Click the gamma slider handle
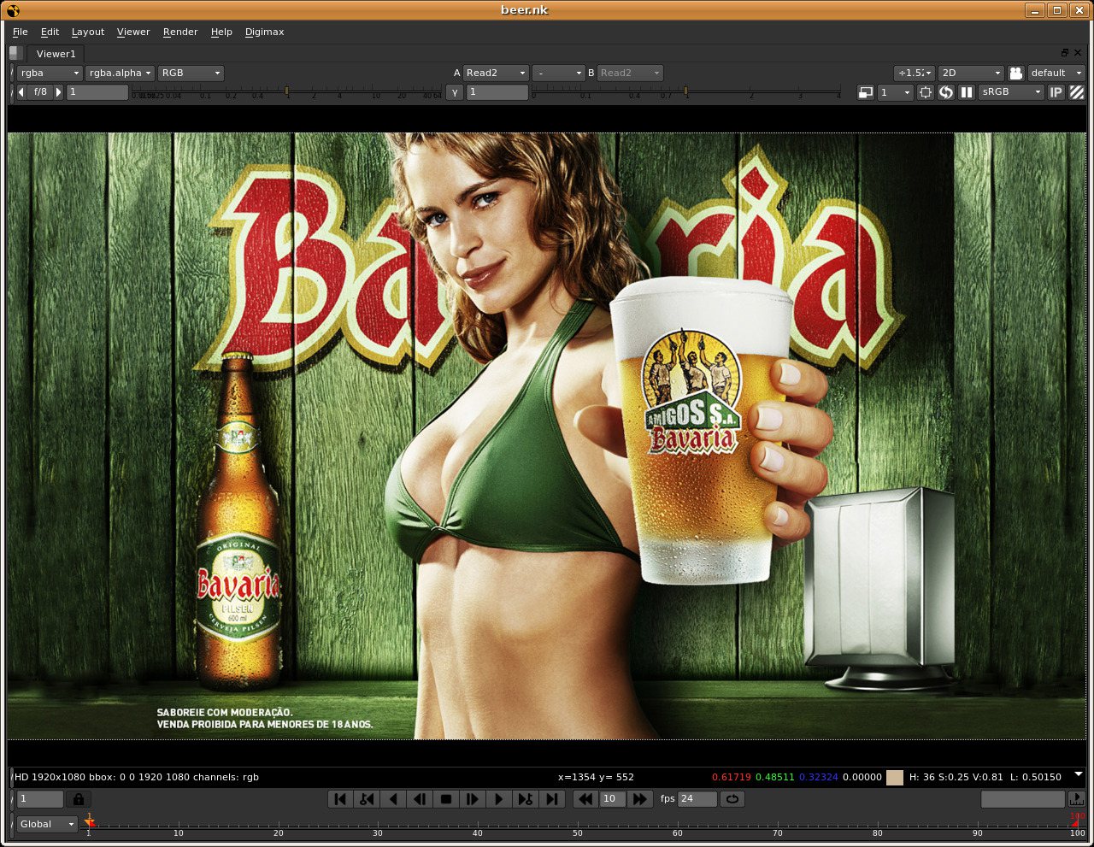Viewport: 1094px width, 847px height. click(685, 90)
